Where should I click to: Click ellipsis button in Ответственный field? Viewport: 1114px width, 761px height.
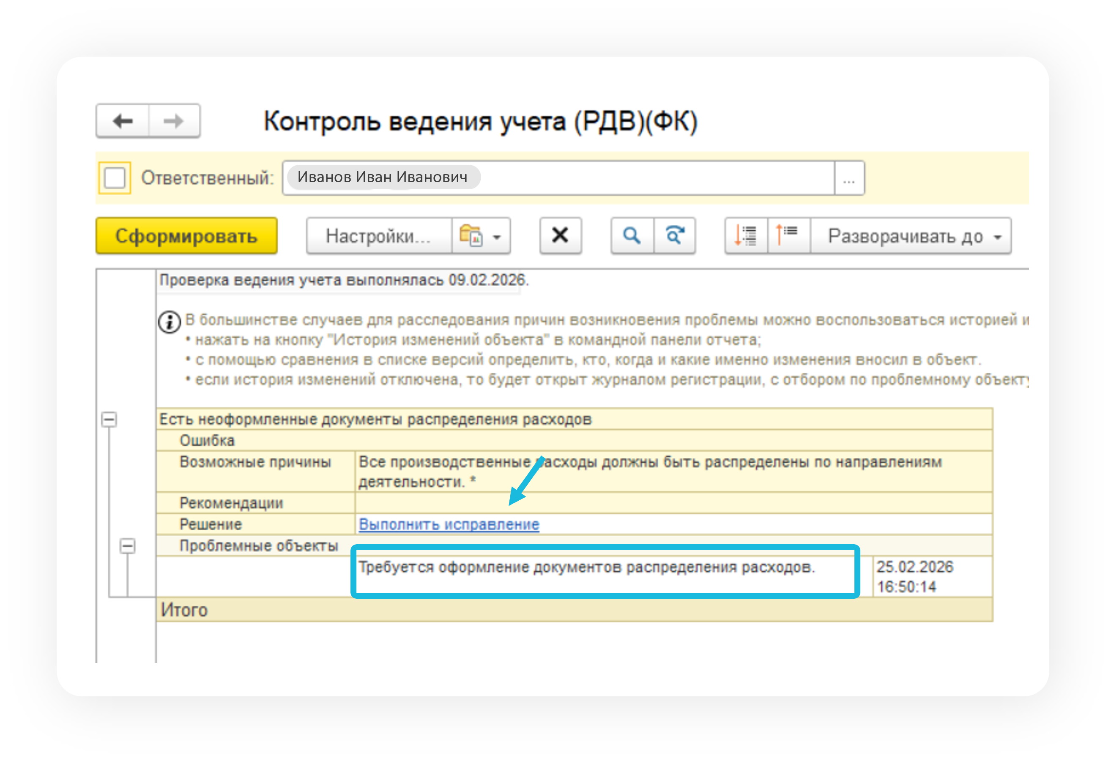tap(849, 178)
